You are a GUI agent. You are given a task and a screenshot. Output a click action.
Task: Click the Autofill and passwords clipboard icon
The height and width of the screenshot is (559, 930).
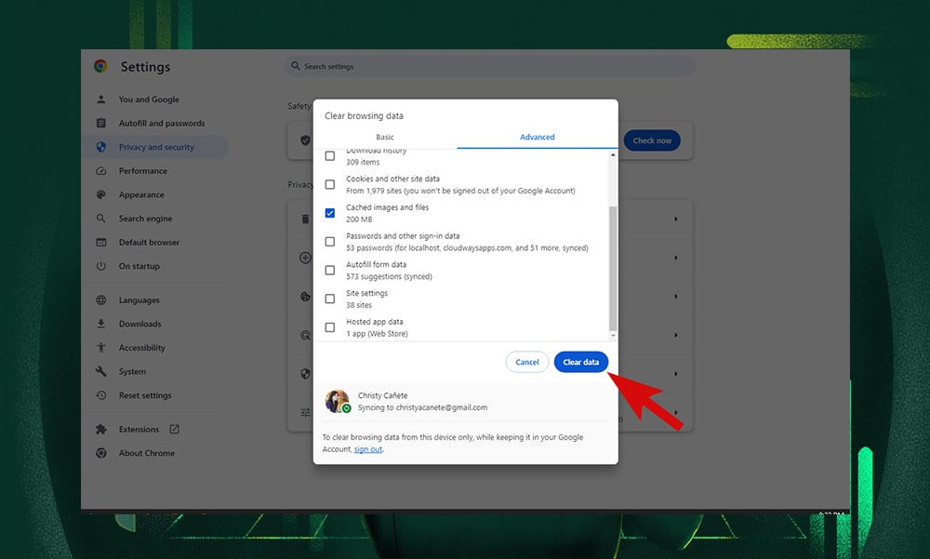(100, 124)
